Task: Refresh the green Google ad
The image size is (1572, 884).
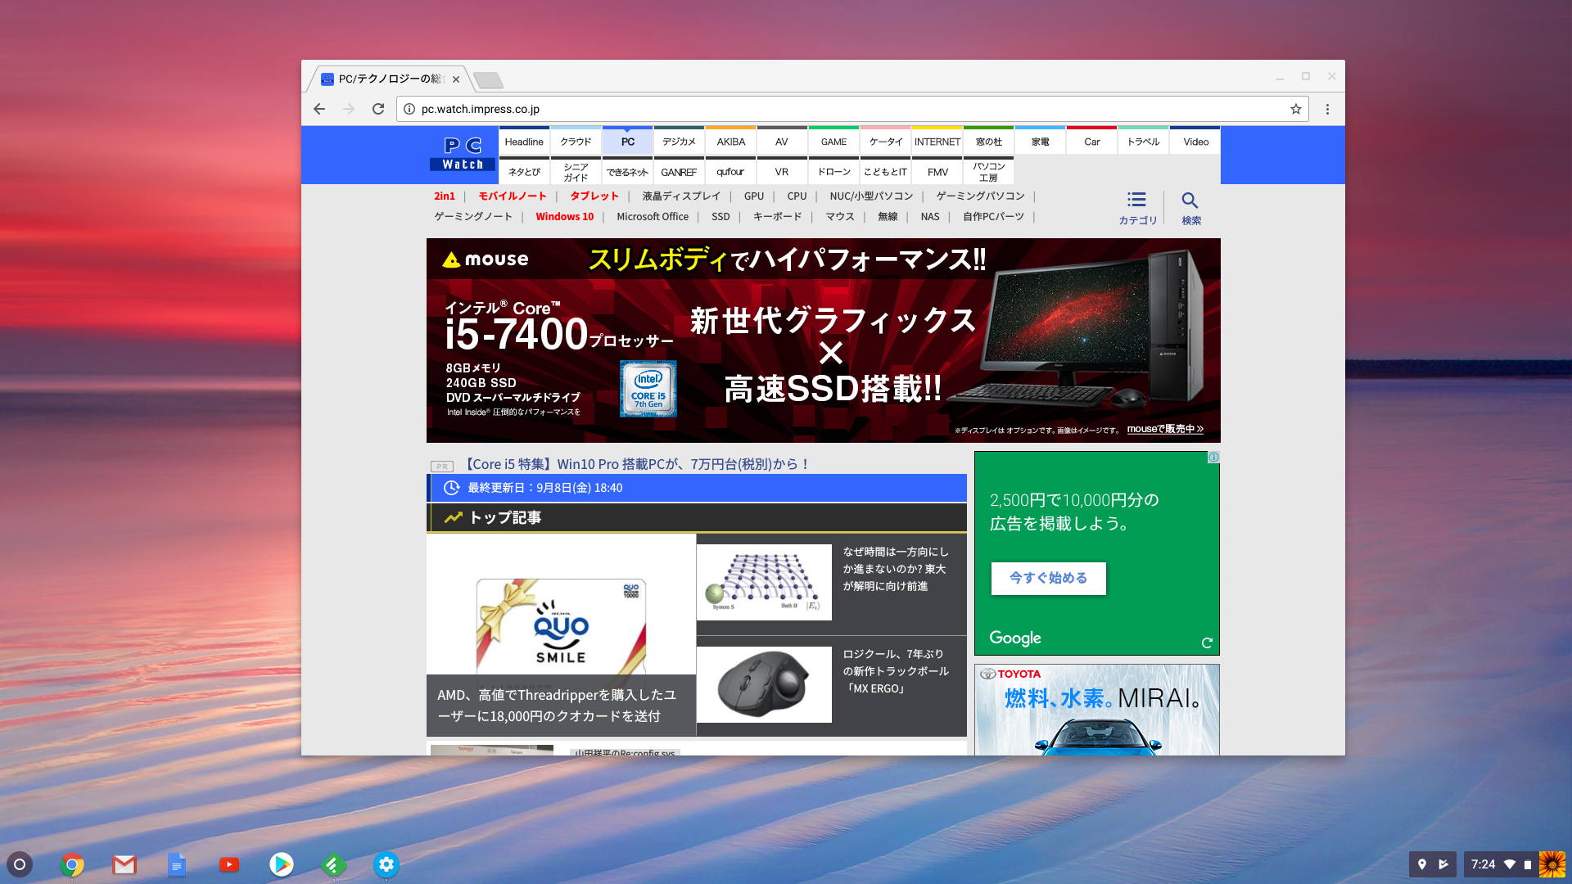Action: click(x=1206, y=642)
